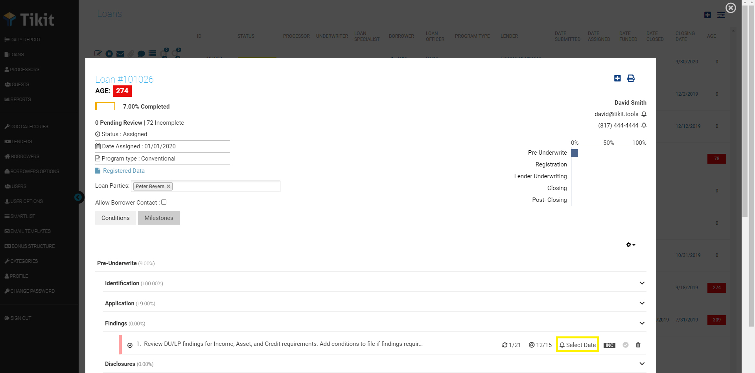The width and height of the screenshot is (755, 373).
Task: Open the Registered Data link
Action: 124,170
